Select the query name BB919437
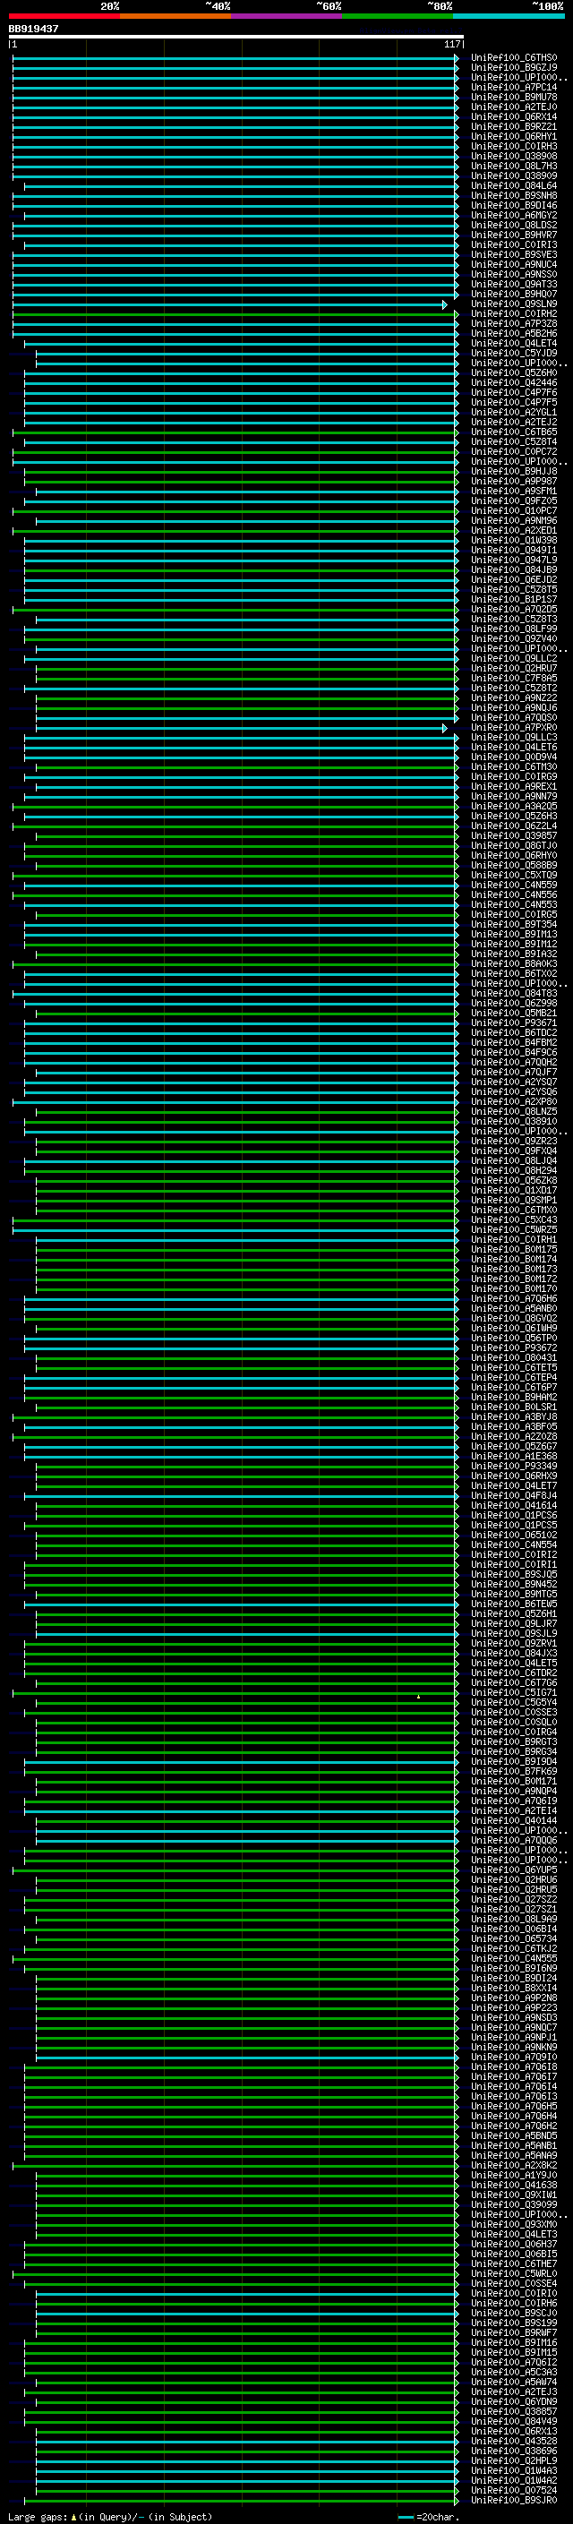Image resolution: width=573 pixels, height=2524 pixels. [33, 30]
